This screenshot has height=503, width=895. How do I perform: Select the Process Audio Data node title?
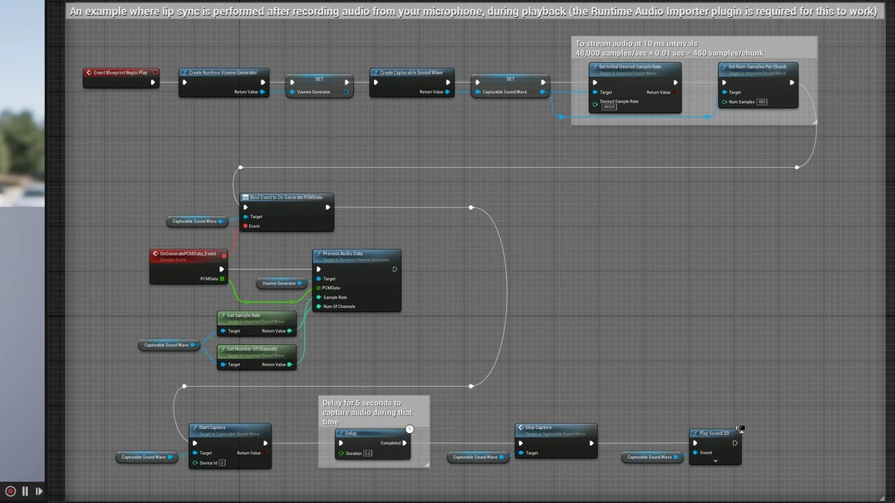point(343,254)
